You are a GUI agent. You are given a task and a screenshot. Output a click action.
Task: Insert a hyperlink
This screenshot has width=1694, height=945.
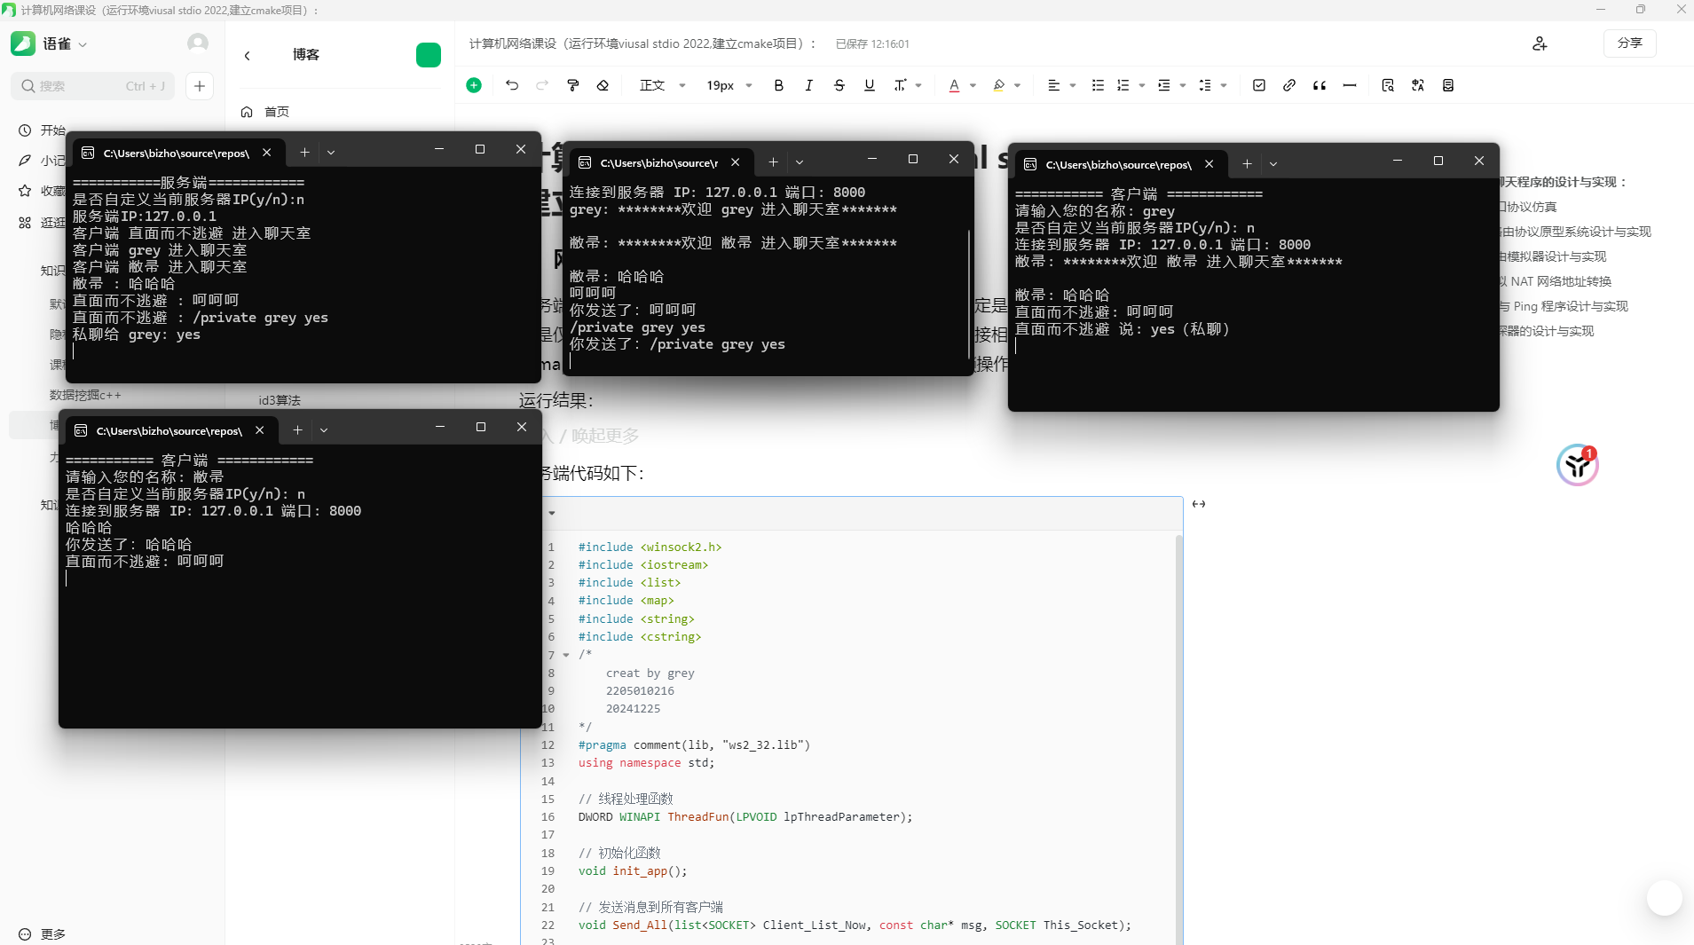point(1288,85)
